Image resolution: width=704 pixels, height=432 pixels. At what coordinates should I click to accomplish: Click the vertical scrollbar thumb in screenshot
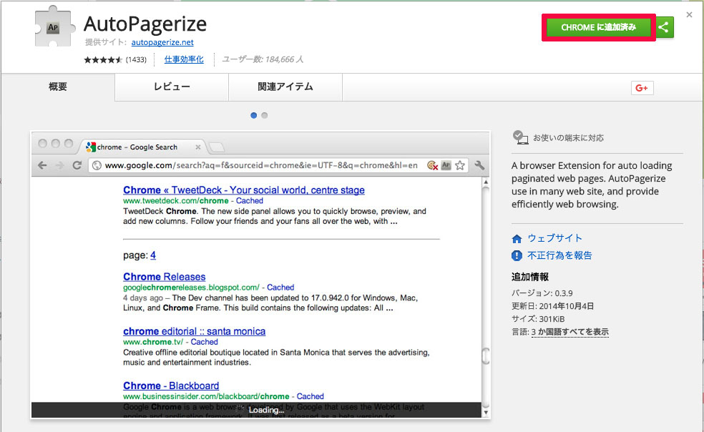pyautogui.click(x=485, y=355)
